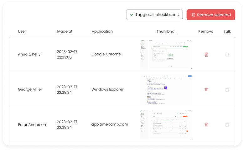Check the bulk box for Peter Anderson

227,125
